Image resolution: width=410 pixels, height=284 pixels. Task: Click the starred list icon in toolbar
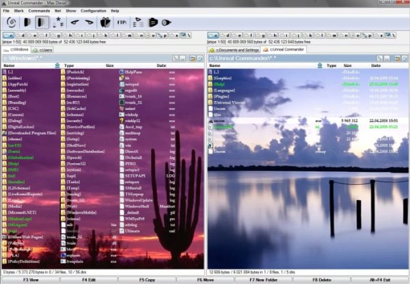pyautogui.click(x=59, y=23)
